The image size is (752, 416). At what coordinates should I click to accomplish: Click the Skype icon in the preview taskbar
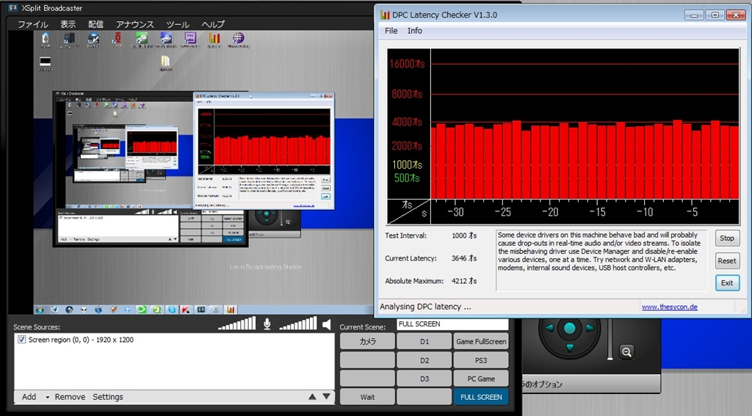(172, 310)
